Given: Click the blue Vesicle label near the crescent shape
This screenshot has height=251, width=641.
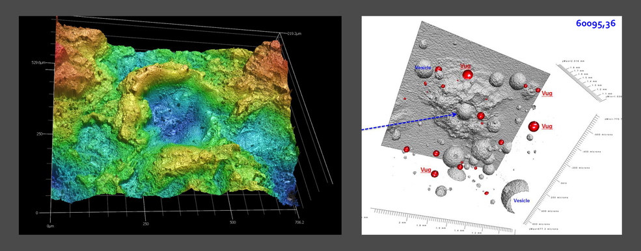Looking at the screenshot, I should coord(522,200).
